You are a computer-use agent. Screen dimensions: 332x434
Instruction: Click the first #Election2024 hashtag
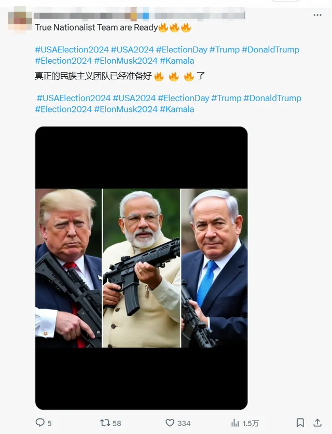pos(63,61)
